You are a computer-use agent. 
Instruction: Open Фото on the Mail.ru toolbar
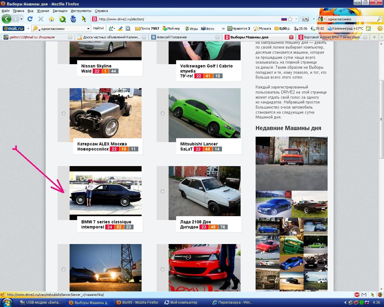pos(208,28)
